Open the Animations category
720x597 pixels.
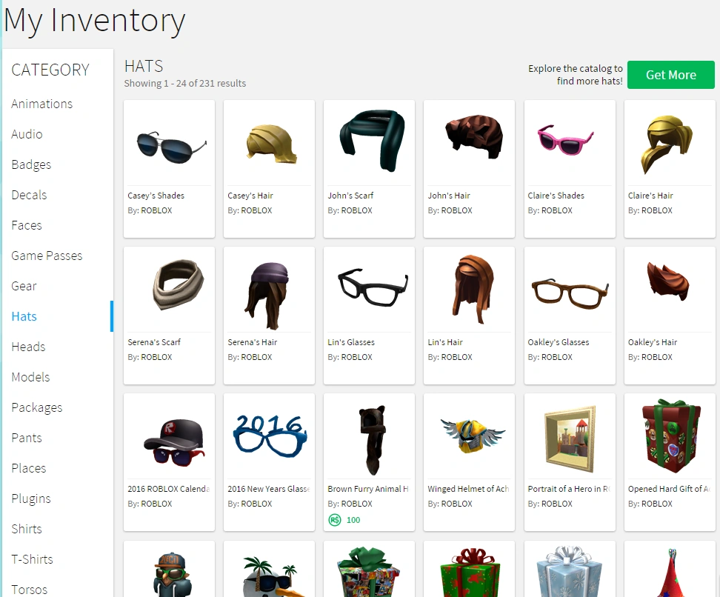(x=42, y=104)
